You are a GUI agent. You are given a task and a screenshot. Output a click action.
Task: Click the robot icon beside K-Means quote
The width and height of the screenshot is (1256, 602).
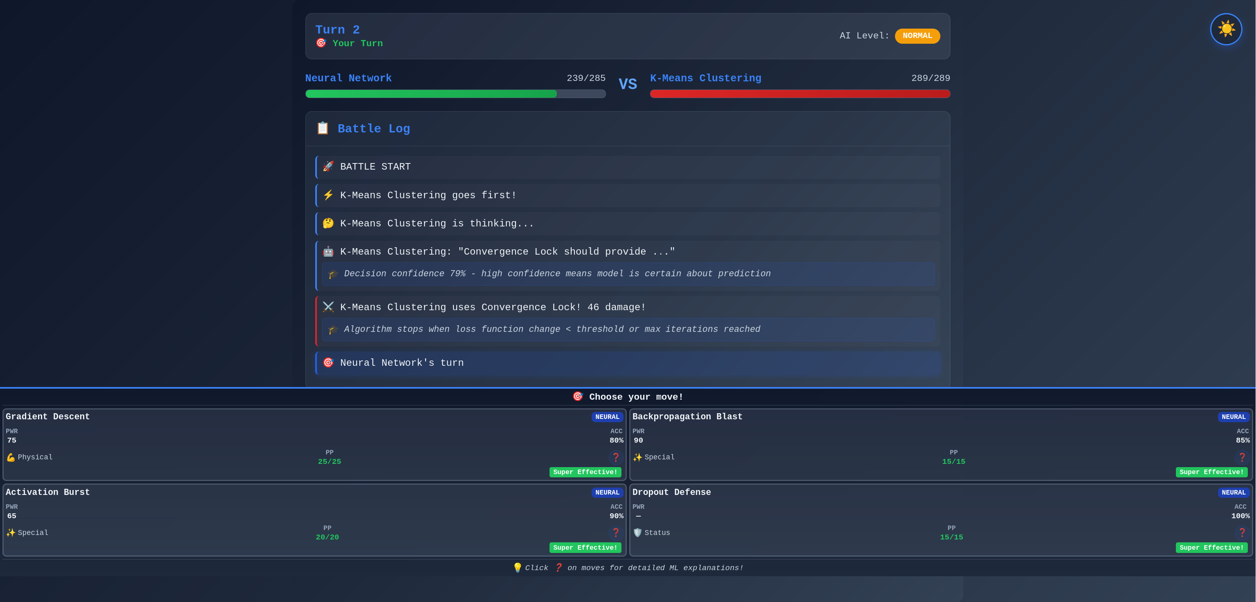[x=328, y=251]
